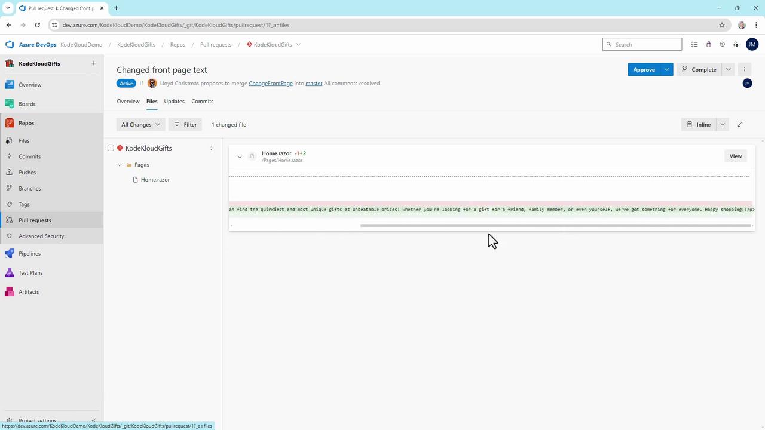Open the Pipelines hub

[29, 254]
